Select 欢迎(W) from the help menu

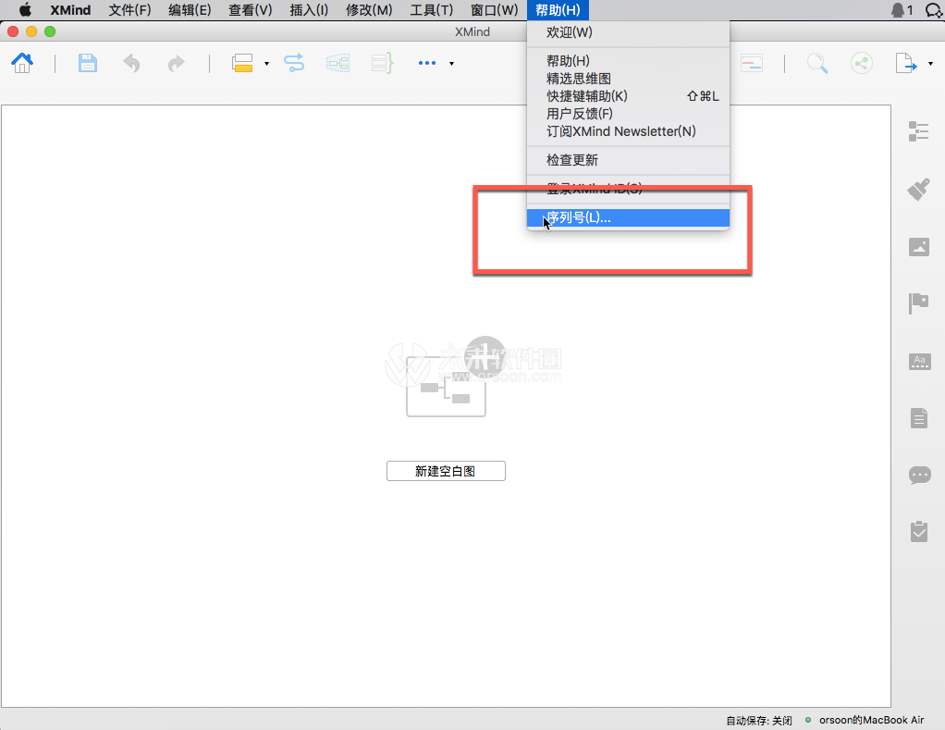628,32
